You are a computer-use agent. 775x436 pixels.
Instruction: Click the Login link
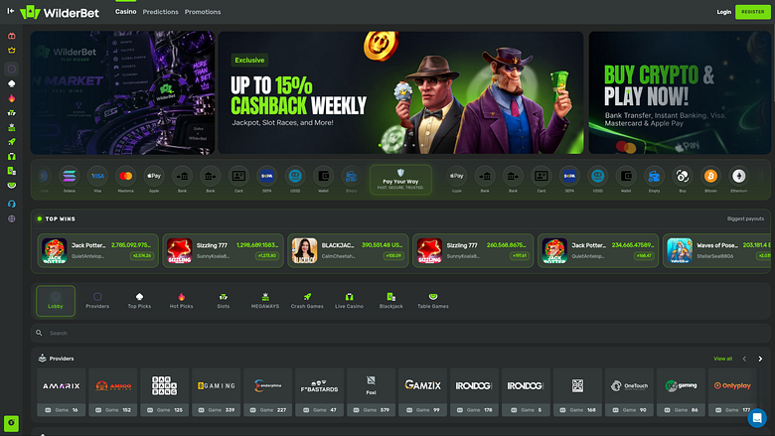(723, 12)
